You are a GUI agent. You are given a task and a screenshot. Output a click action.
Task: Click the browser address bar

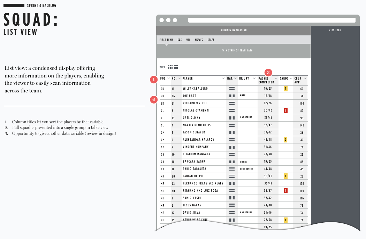tap(272, 20)
